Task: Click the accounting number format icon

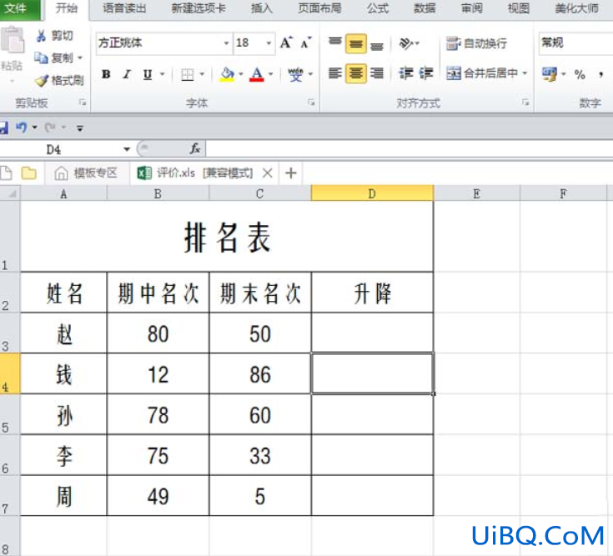Action: tap(550, 74)
